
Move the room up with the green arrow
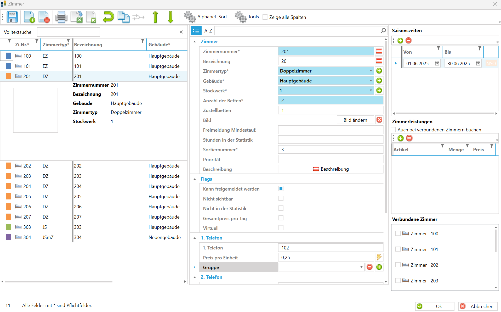[x=155, y=17]
